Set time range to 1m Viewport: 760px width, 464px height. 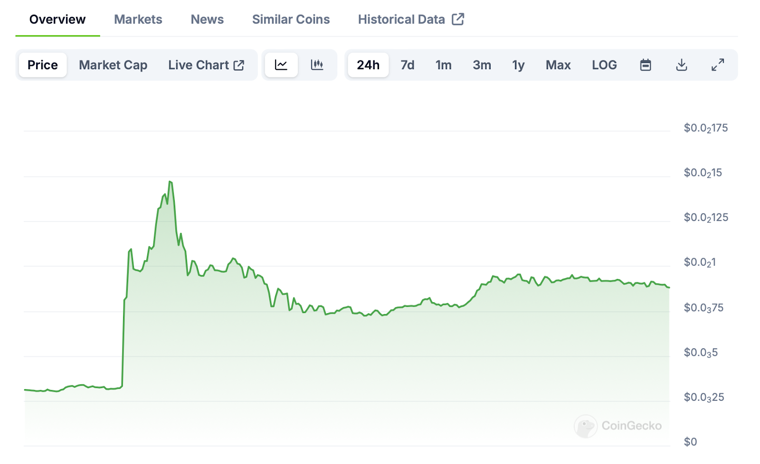tap(444, 65)
